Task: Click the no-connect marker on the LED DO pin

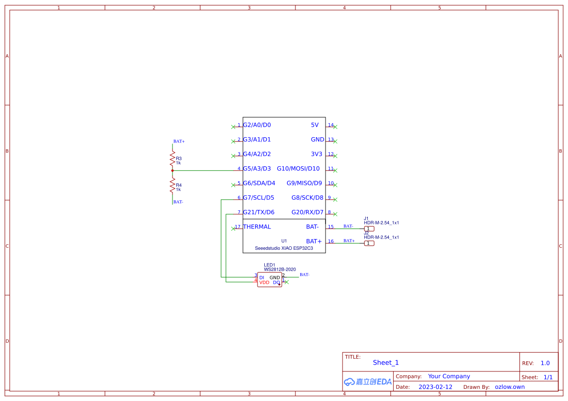Action: point(286,282)
